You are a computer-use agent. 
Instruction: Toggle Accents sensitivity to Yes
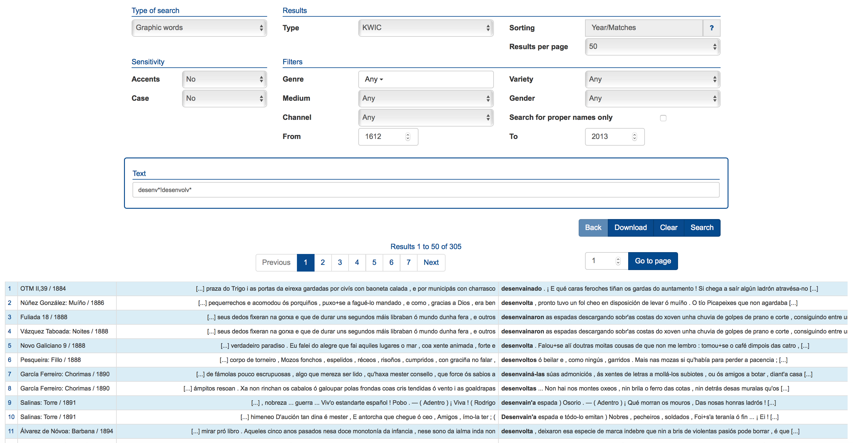[223, 79]
